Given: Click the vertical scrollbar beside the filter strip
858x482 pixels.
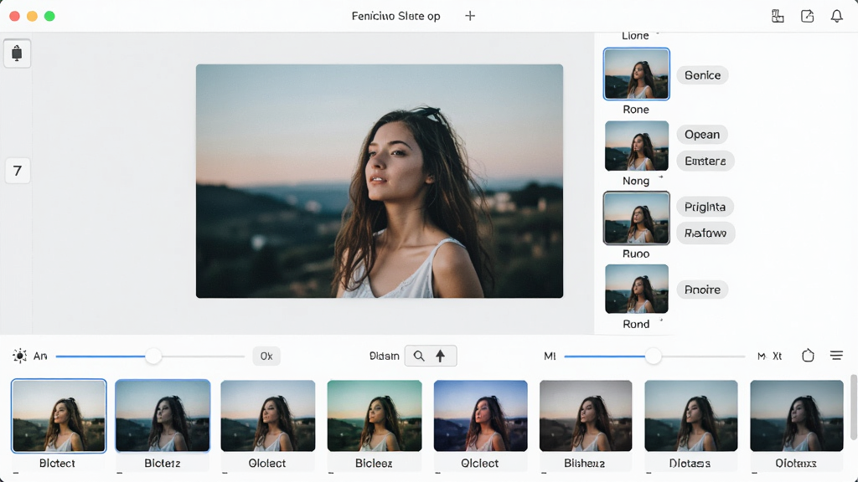Looking at the screenshot, I should tap(853, 408).
